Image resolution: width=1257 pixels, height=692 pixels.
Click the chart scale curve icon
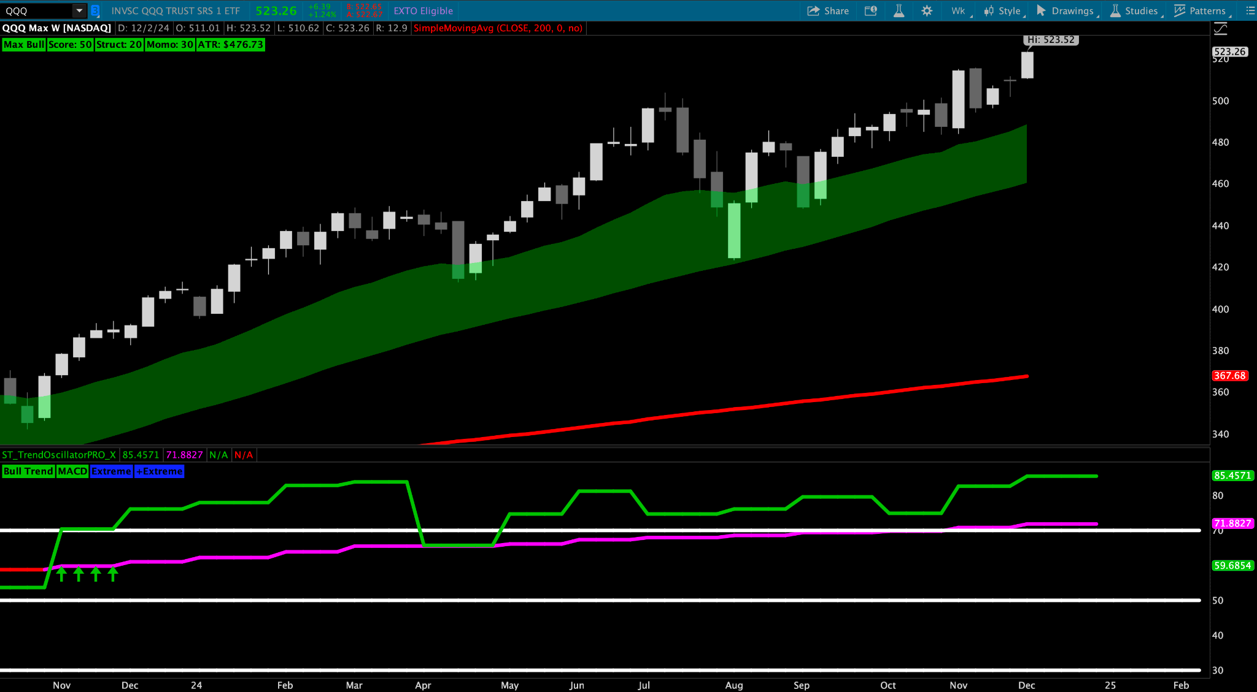point(1220,28)
